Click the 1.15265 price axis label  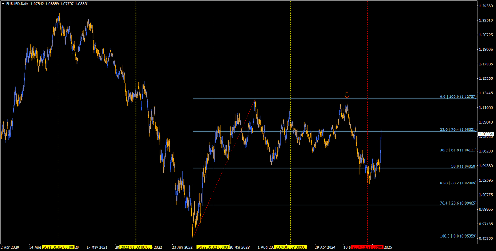(486, 79)
